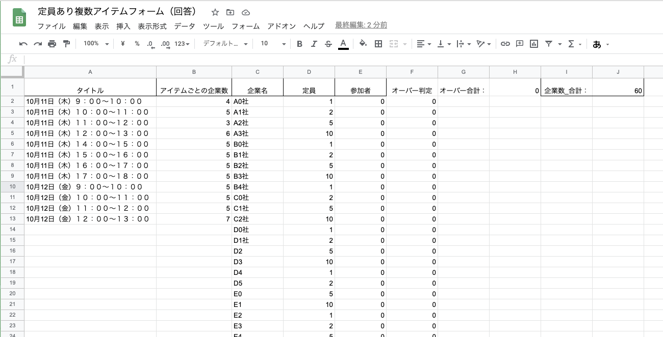663x337 pixels.
Task: Select the paint format tool
Action: [x=67, y=44]
